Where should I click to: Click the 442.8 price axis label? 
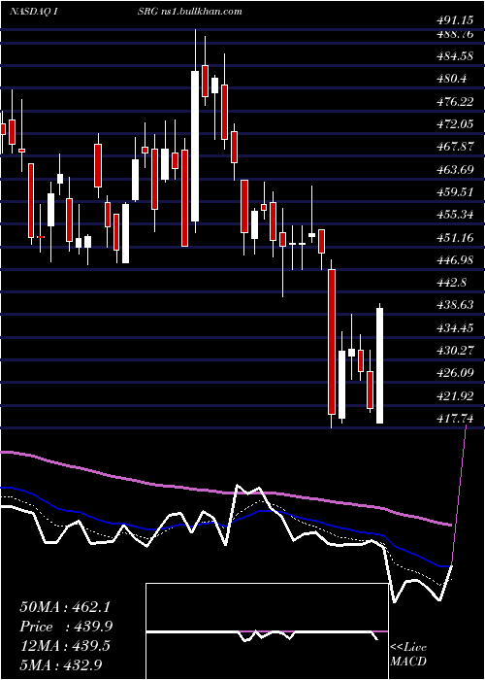tap(453, 283)
